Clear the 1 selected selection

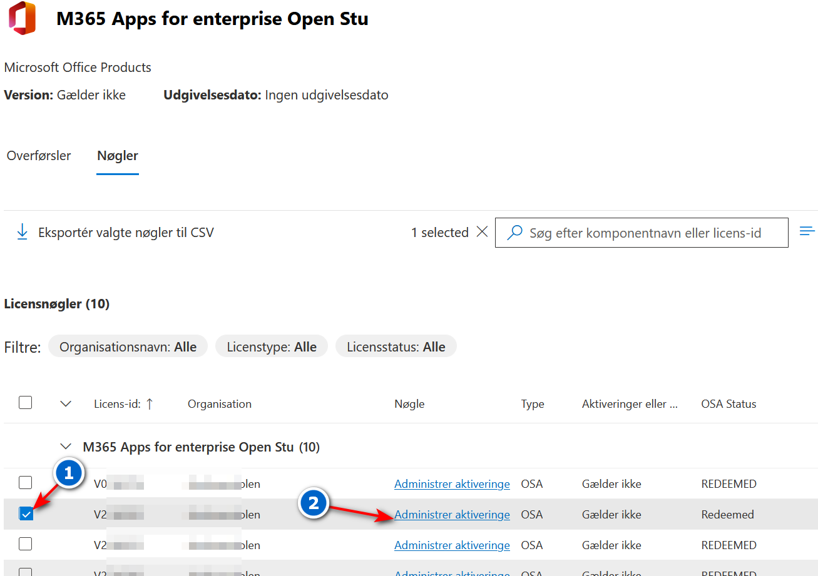tap(482, 232)
